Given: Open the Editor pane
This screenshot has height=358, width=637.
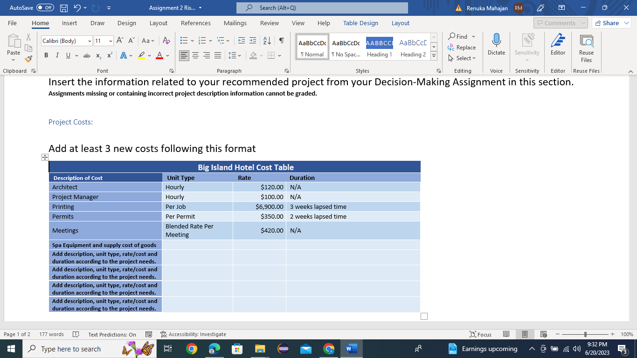Looking at the screenshot, I should (558, 45).
